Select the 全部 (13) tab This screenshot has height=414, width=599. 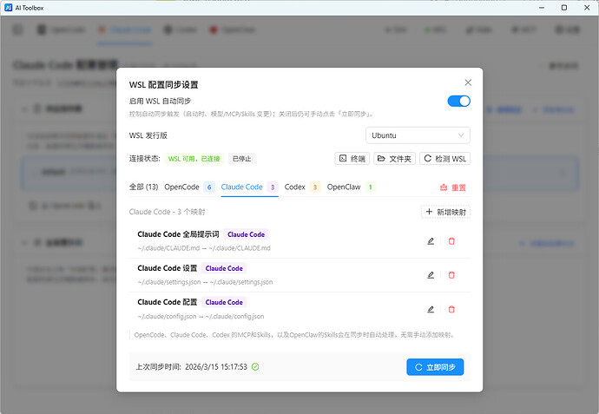143,187
